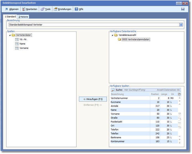
Task: Click the column chooser icon beside VA header
Action: [x=180, y=94]
